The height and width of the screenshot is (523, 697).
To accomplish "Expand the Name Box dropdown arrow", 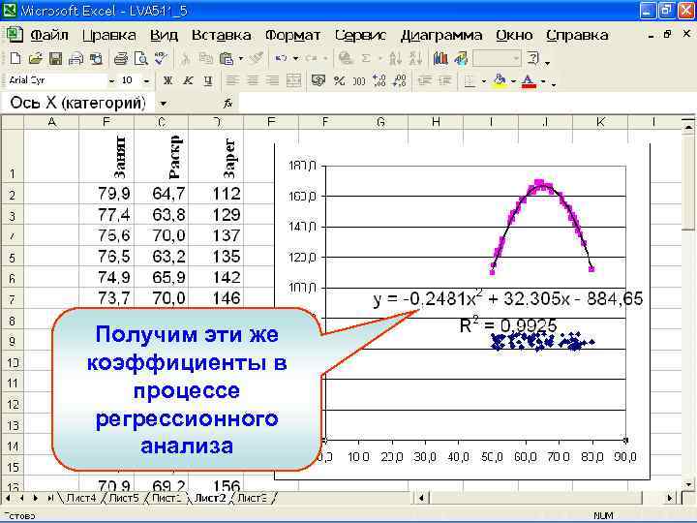I will 164,104.
